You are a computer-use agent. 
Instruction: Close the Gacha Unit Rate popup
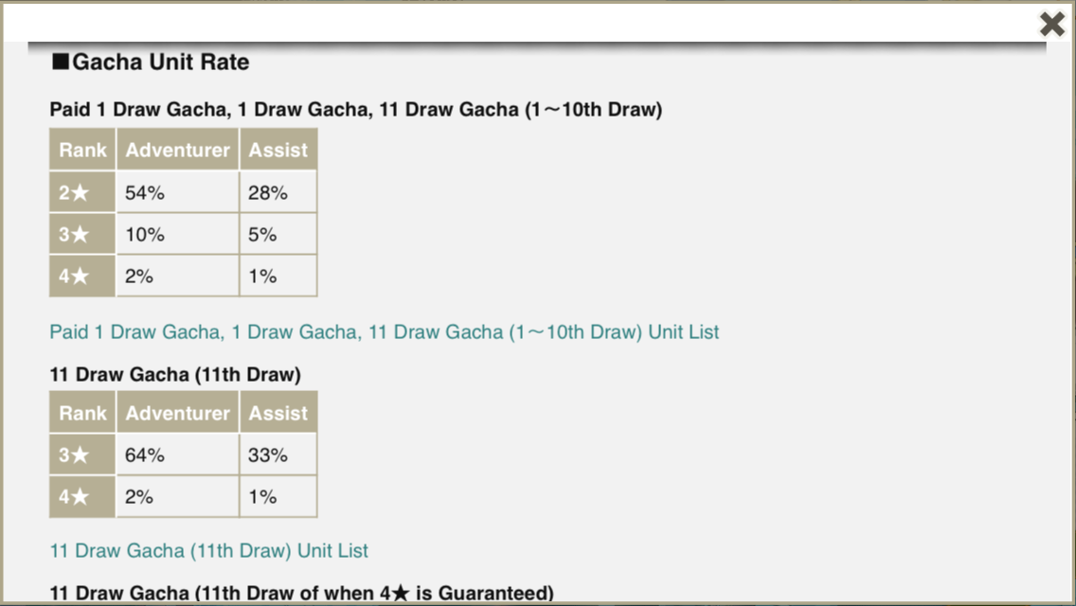1051,24
